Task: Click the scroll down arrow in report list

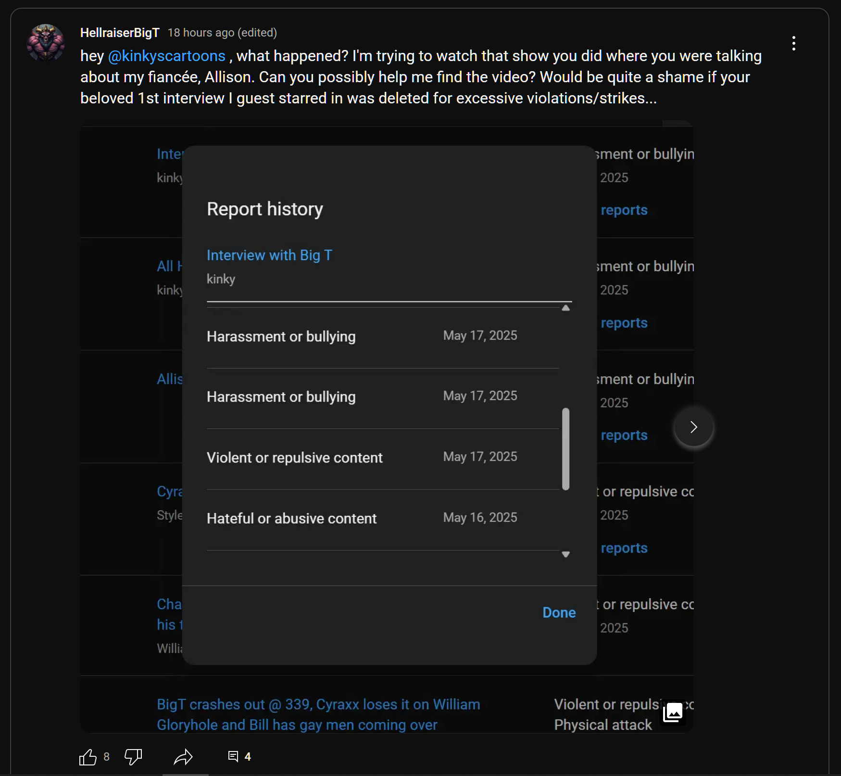Action: (566, 554)
